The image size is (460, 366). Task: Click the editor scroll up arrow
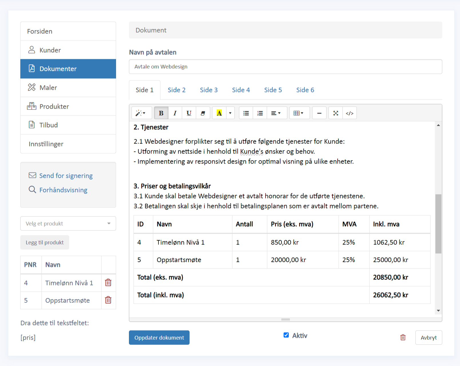(438, 125)
